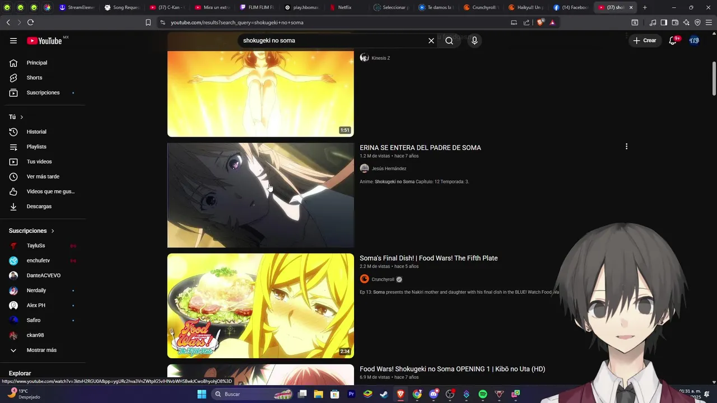The height and width of the screenshot is (403, 717).
Task: Click the Crear button
Action: 644,40
